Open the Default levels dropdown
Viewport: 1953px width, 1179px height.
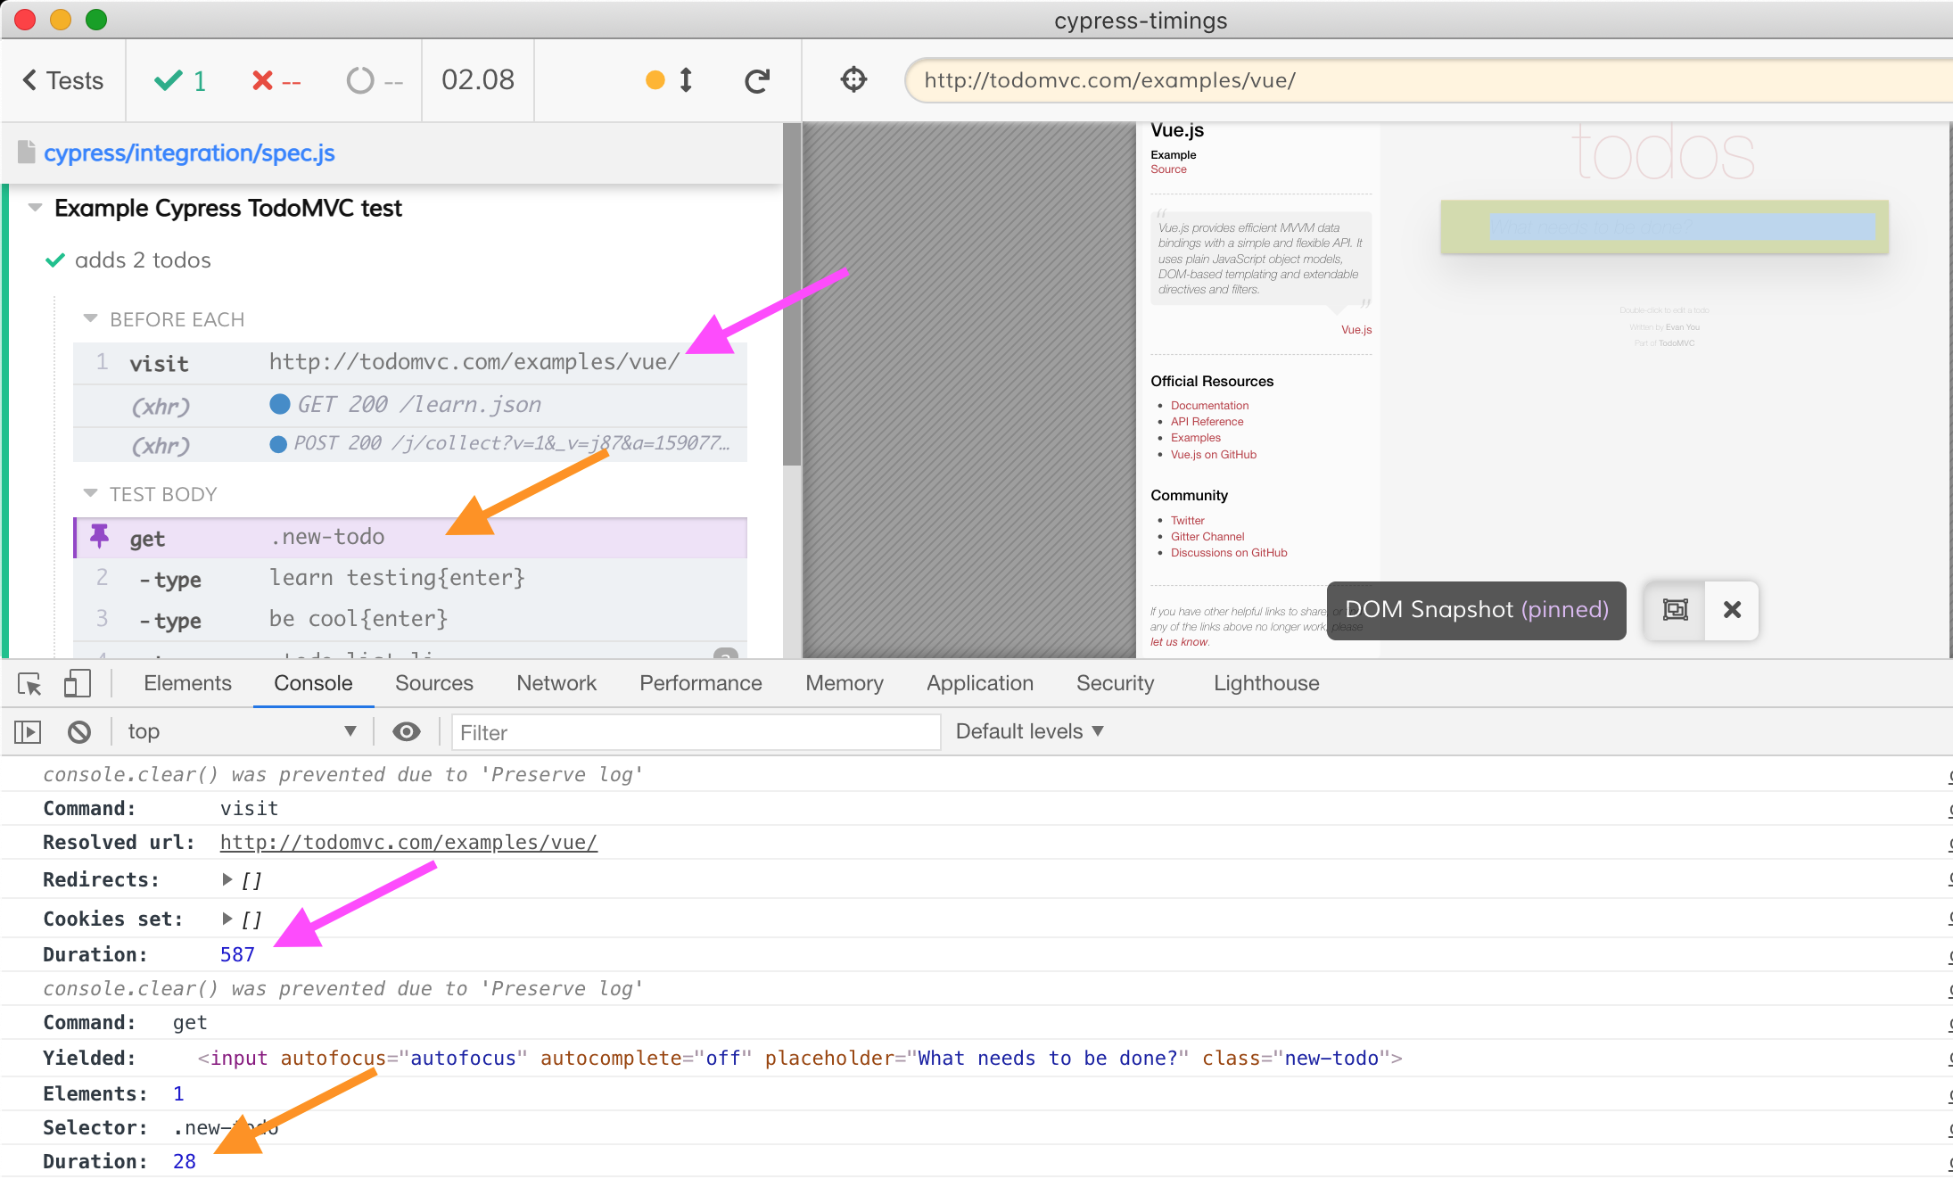[x=1029, y=731]
